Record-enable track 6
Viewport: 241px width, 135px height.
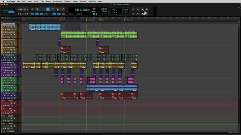(x=5, y=65)
